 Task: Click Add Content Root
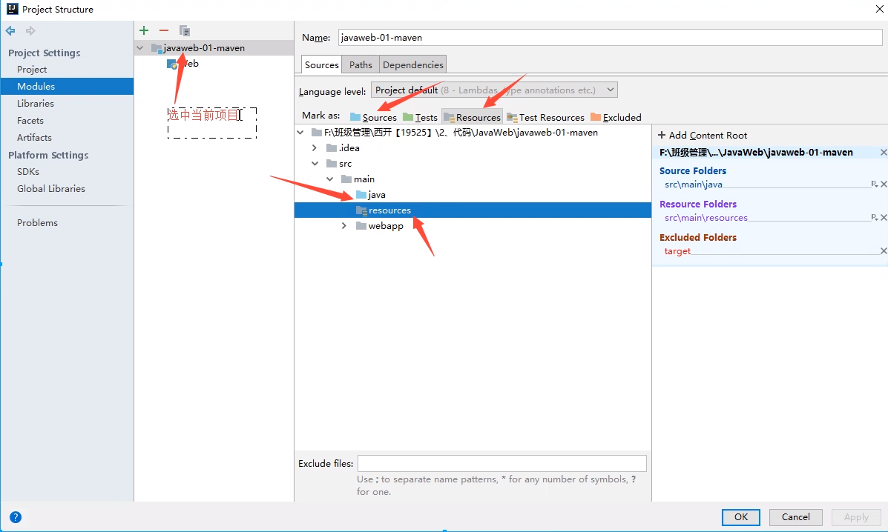[703, 136]
